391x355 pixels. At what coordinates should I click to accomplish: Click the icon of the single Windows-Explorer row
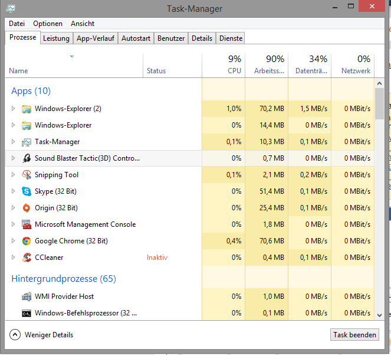(26, 125)
